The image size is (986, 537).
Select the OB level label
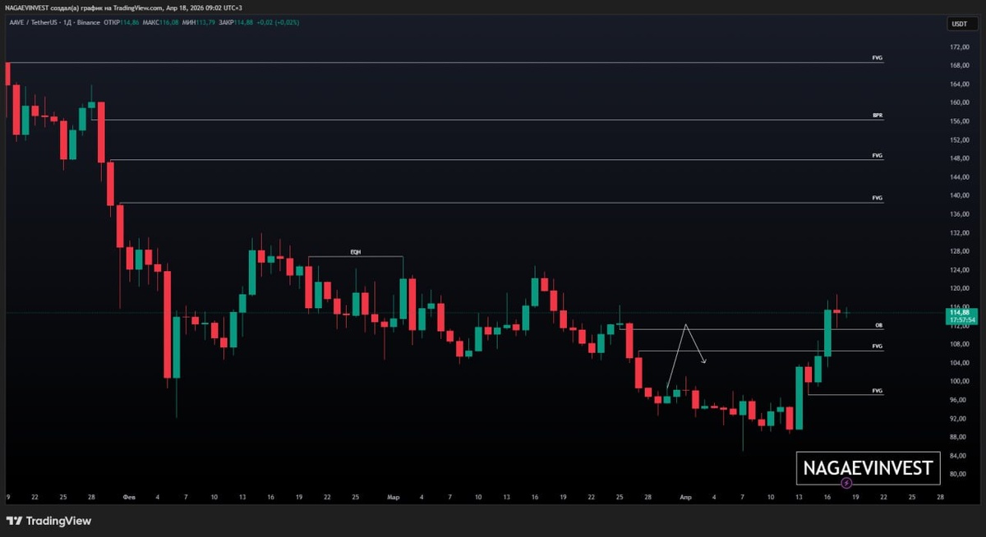click(878, 325)
